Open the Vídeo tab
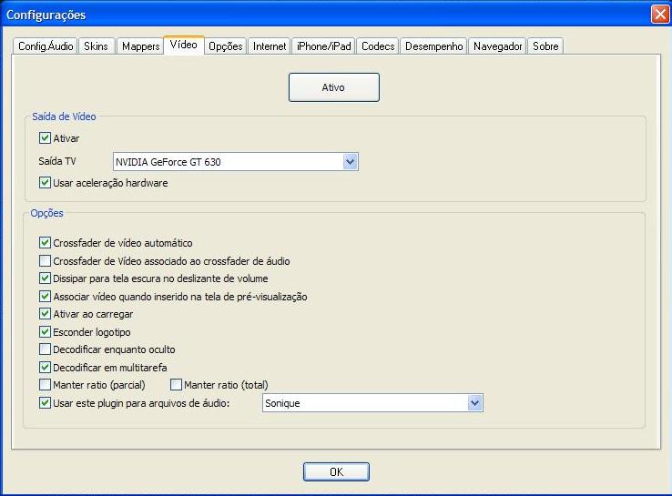 pyautogui.click(x=183, y=45)
